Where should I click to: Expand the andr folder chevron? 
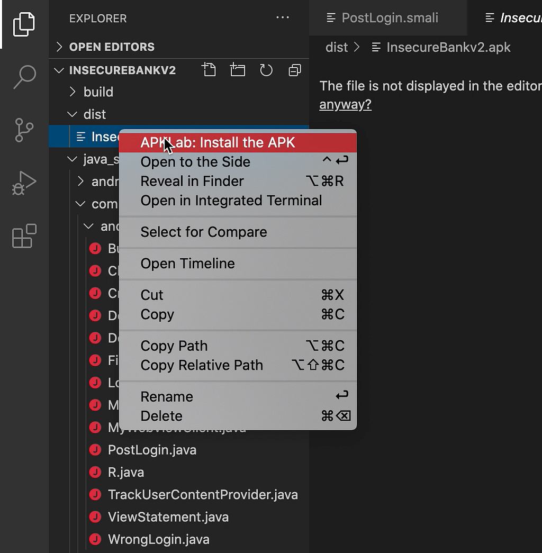[x=80, y=182]
